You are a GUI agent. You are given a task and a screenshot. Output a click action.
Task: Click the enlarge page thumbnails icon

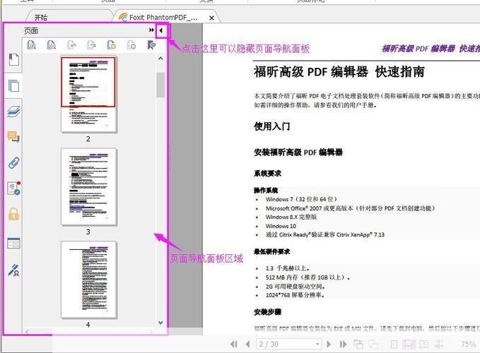pos(32,45)
